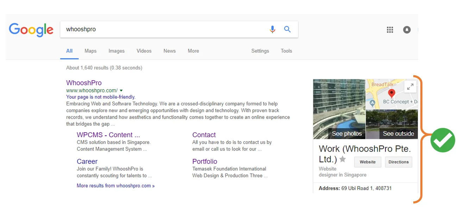Click the map thumbnail showing BreadTalk
Viewport: 458px width, 207px height.
pos(392,94)
